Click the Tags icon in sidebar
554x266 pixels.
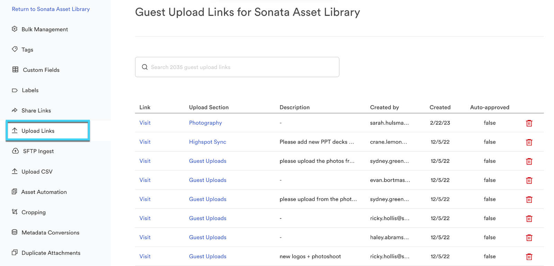pos(15,49)
